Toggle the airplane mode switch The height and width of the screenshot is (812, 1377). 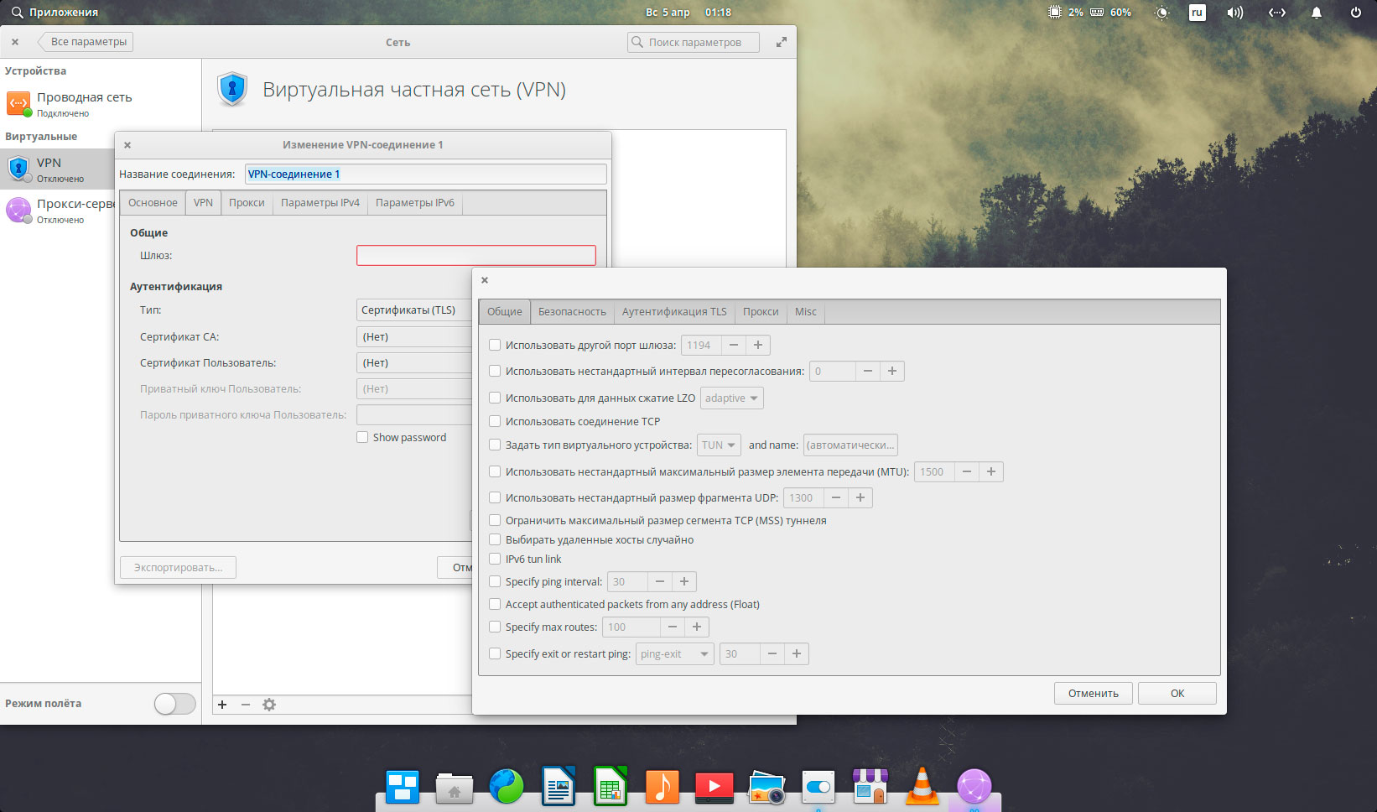pos(175,704)
